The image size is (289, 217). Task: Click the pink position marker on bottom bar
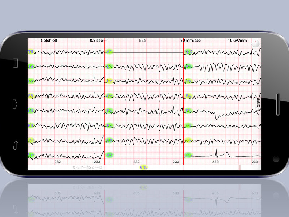coord(239,167)
